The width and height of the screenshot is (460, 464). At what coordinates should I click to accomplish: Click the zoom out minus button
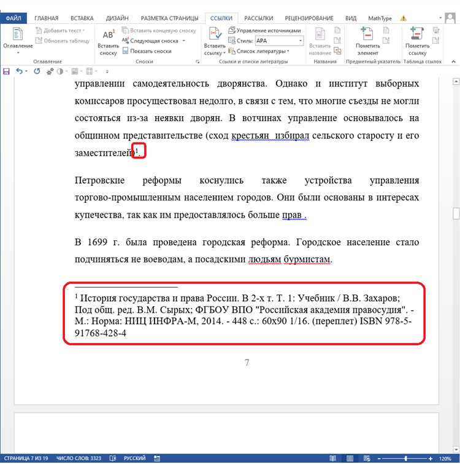(379, 458)
